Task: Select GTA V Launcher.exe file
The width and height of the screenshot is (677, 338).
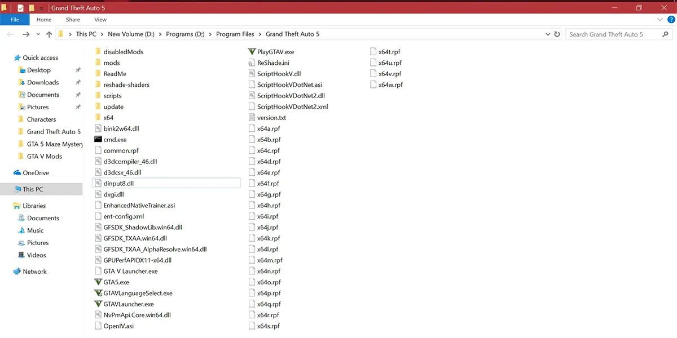Action: click(x=126, y=272)
